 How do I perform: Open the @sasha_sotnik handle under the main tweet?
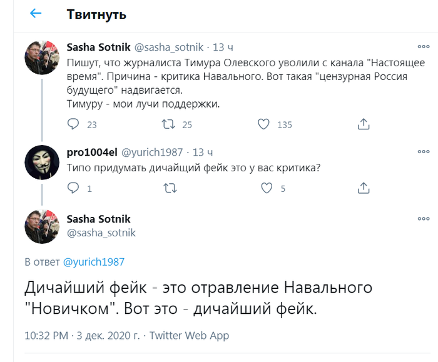101,233
